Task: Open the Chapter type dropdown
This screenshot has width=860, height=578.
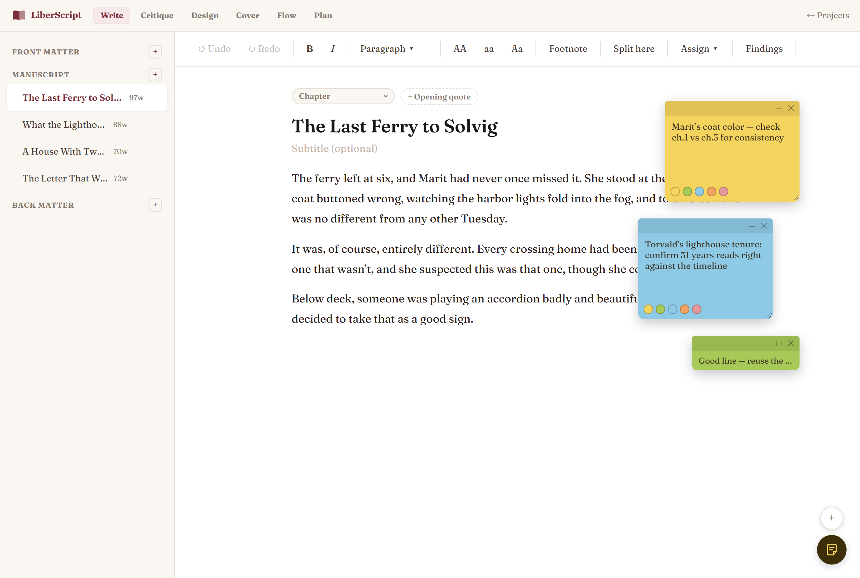Action: pos(343,96)
